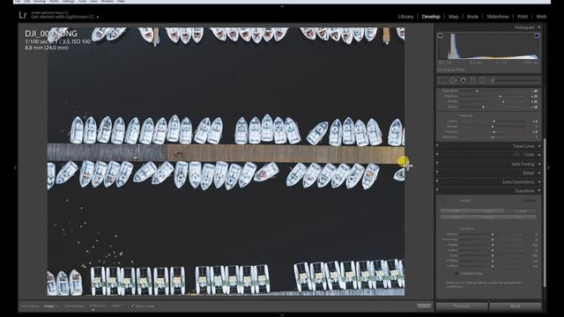The image size is (564, 317).
Task: Open the identity plate dropdown arrow
Action: click(98, 17)
